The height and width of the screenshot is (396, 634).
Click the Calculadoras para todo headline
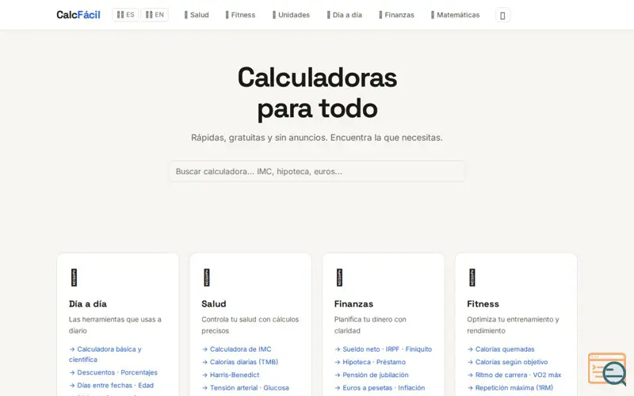click(x=317, y=93)
